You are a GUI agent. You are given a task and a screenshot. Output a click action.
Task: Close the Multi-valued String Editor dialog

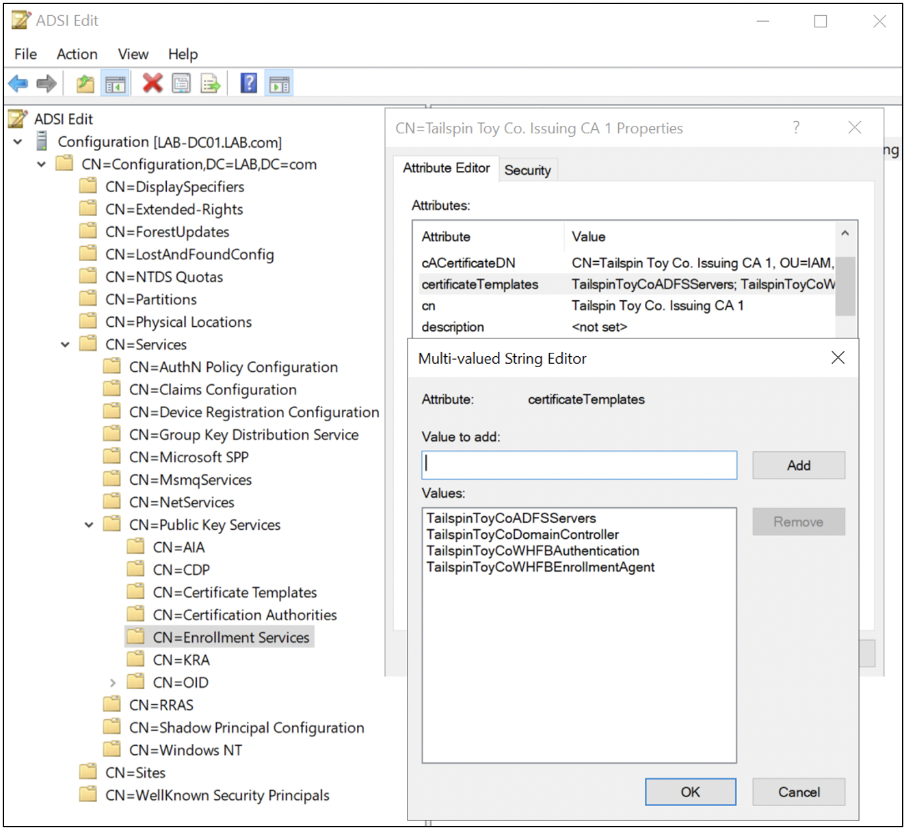(x=838, y=358)
